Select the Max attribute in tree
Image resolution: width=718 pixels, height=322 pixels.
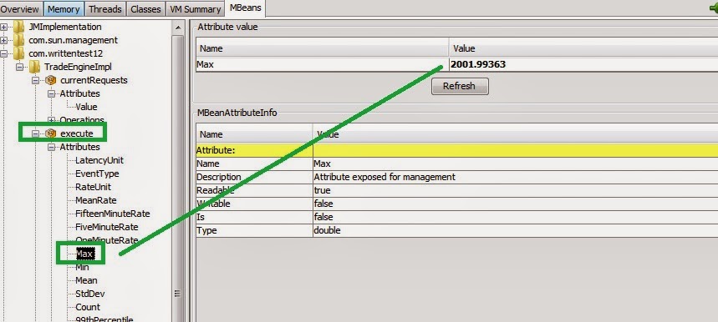pyautogui.click(x=84, y=254)
